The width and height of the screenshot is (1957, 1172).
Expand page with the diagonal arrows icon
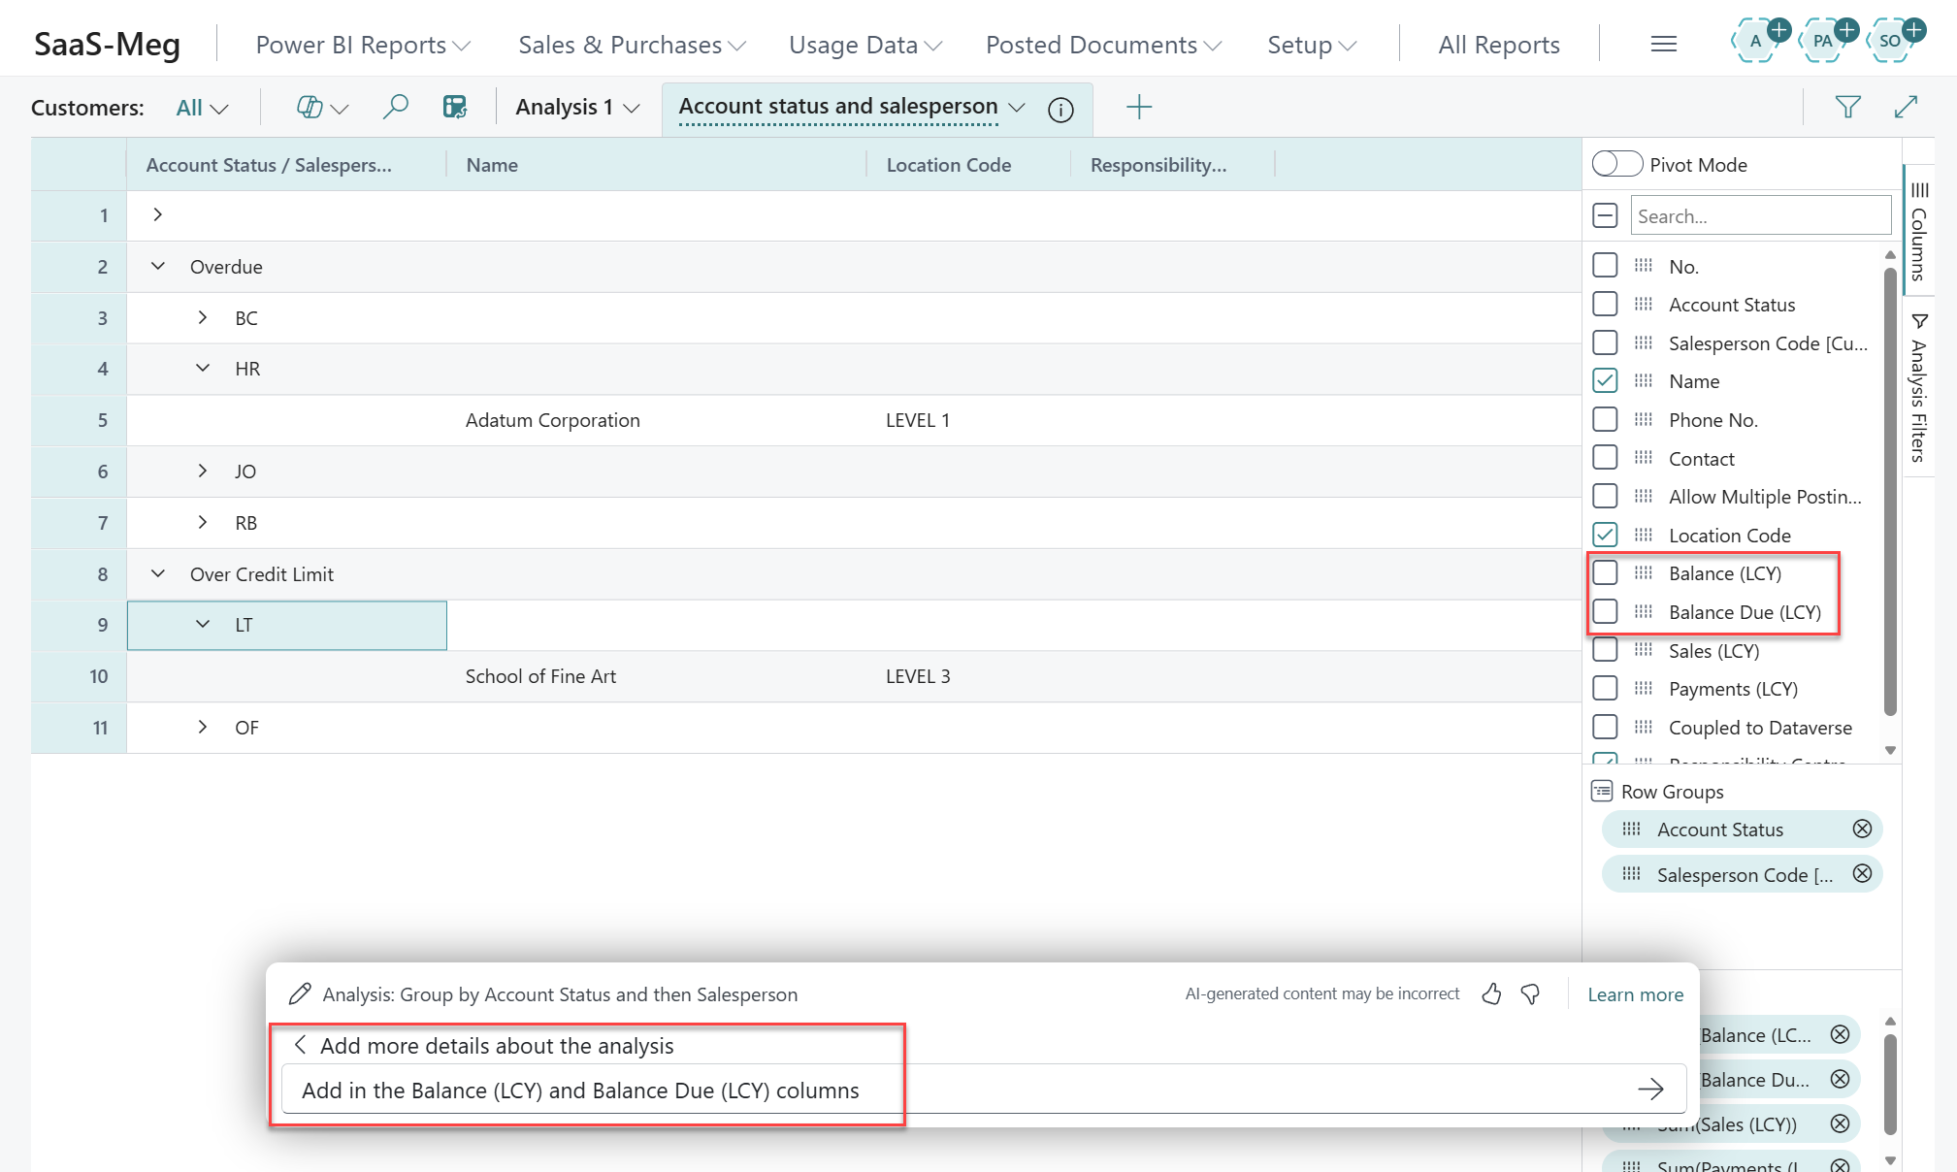click(1906, 107)
